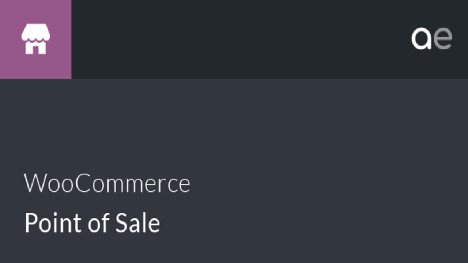The height and width of the screenshot is (263, 468).
Task: Click the WooCommerce title text
Action: click(107, 183)
